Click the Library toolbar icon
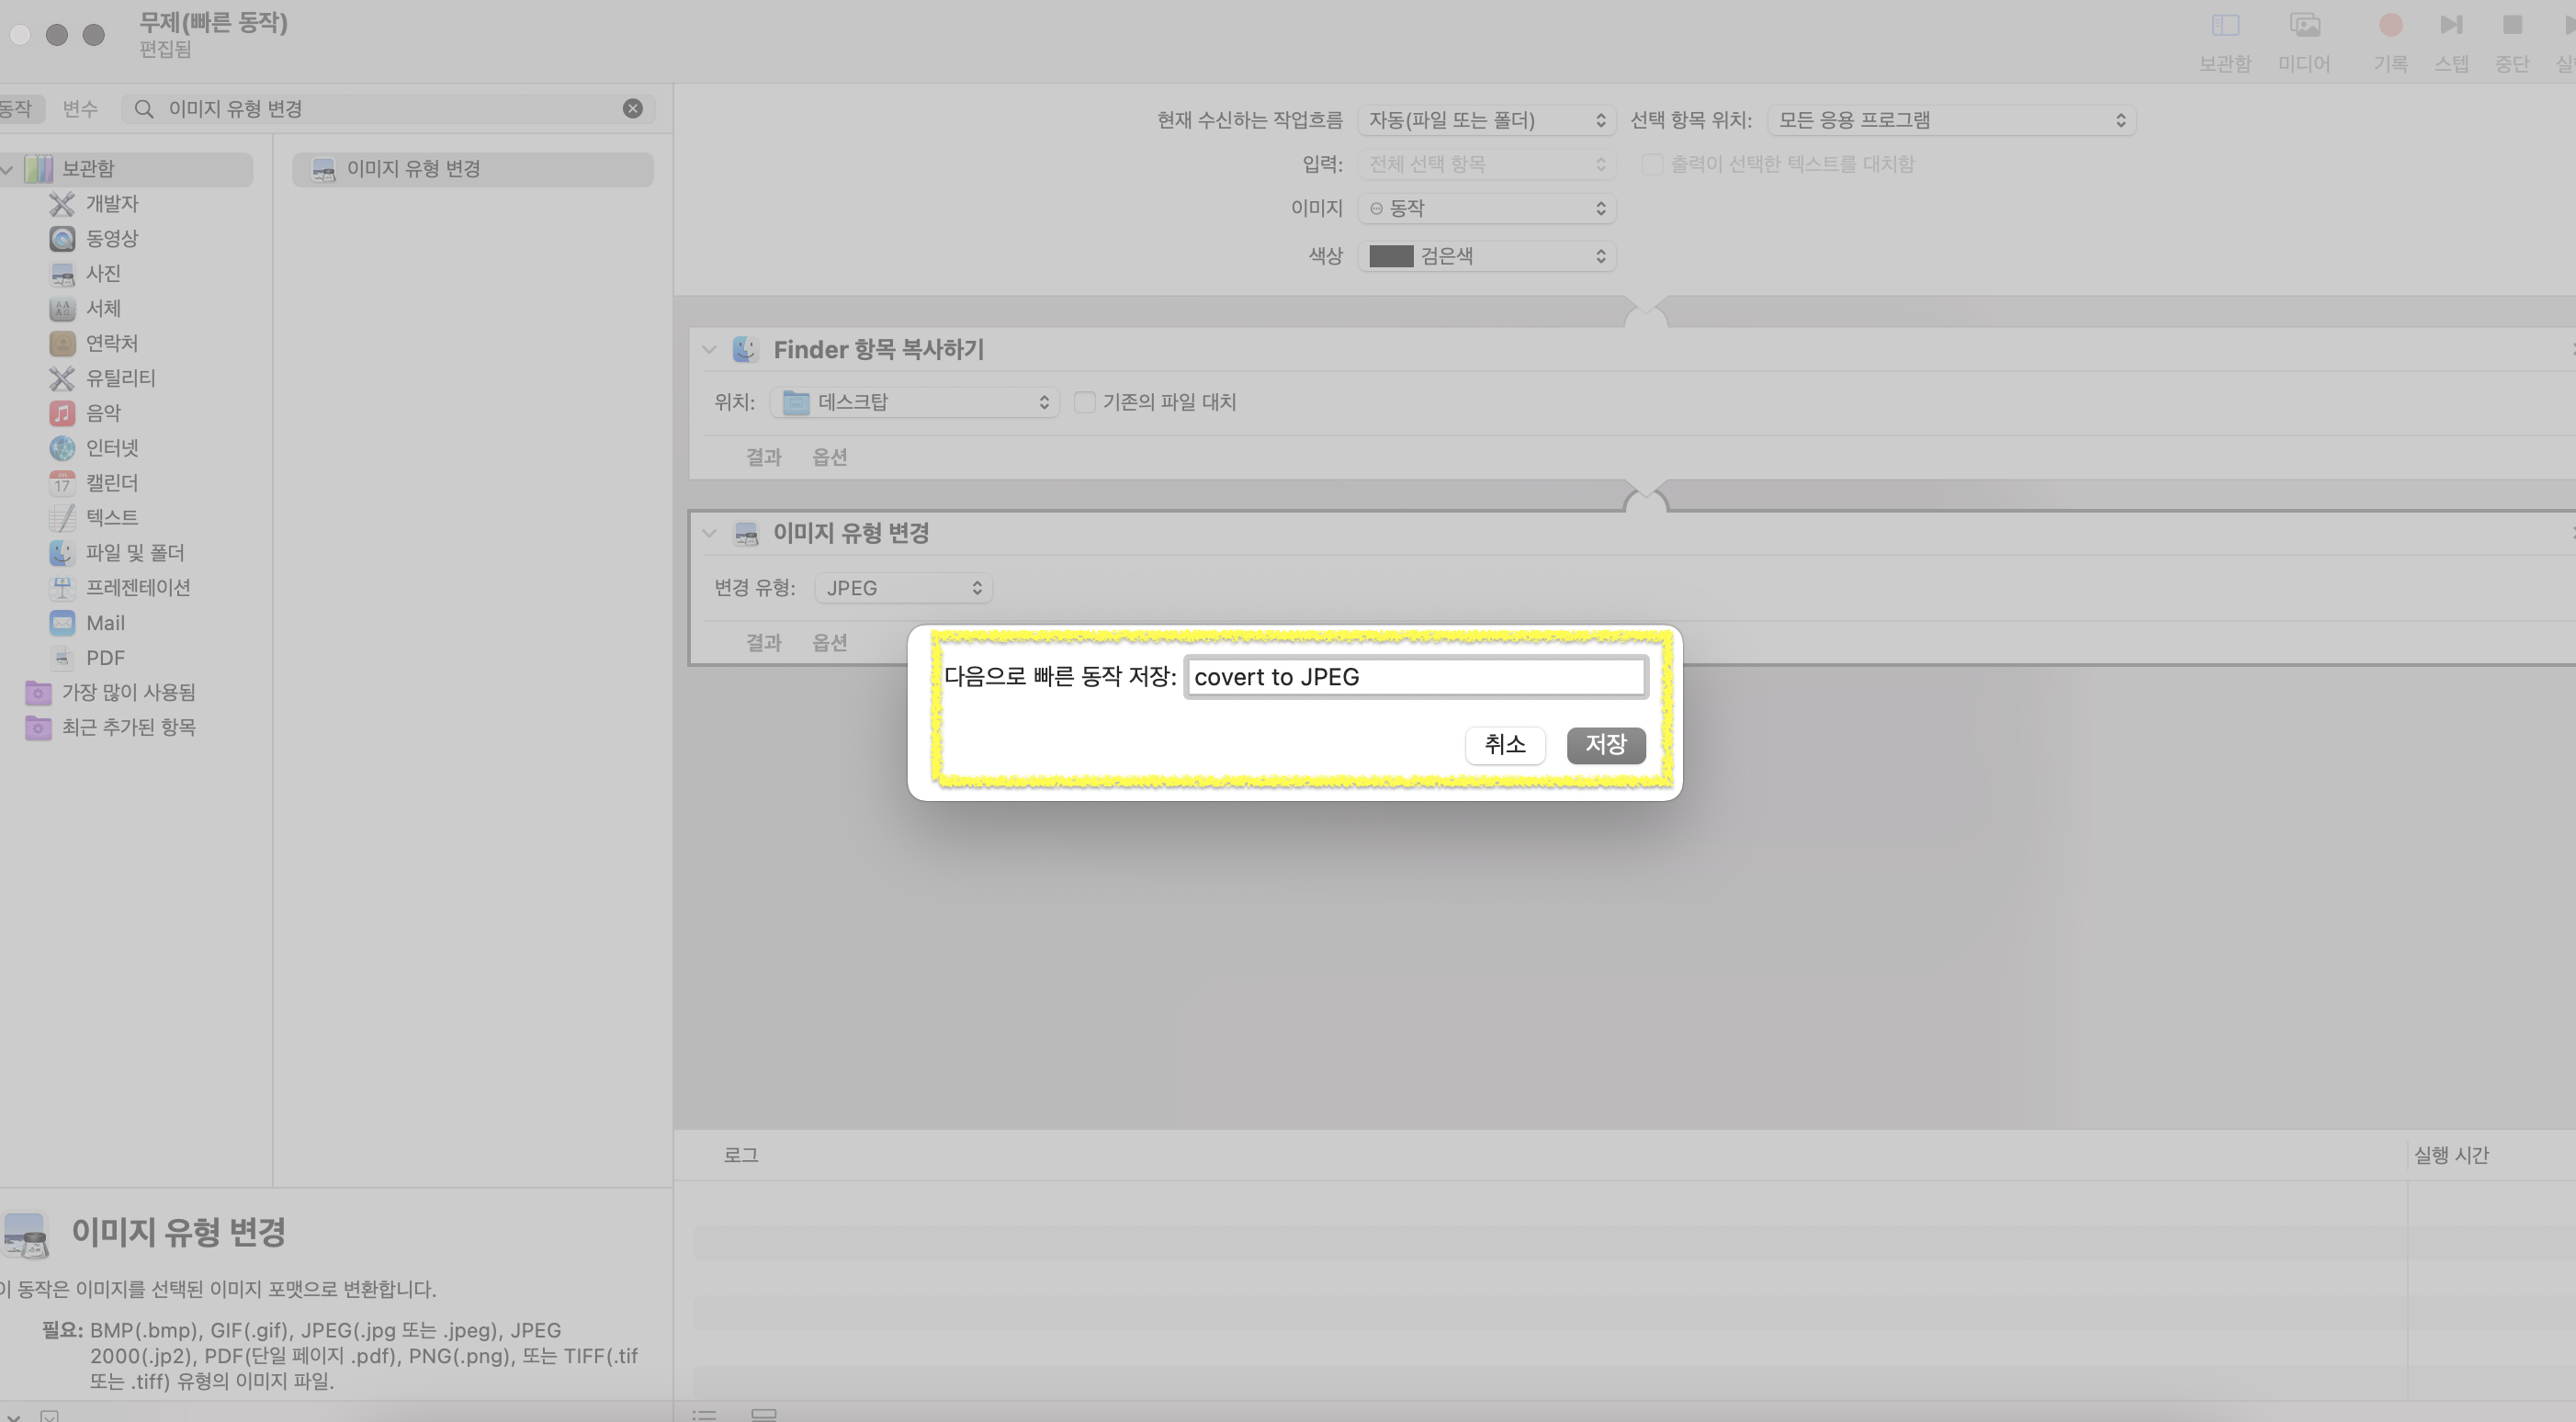 pos(2224,26)
